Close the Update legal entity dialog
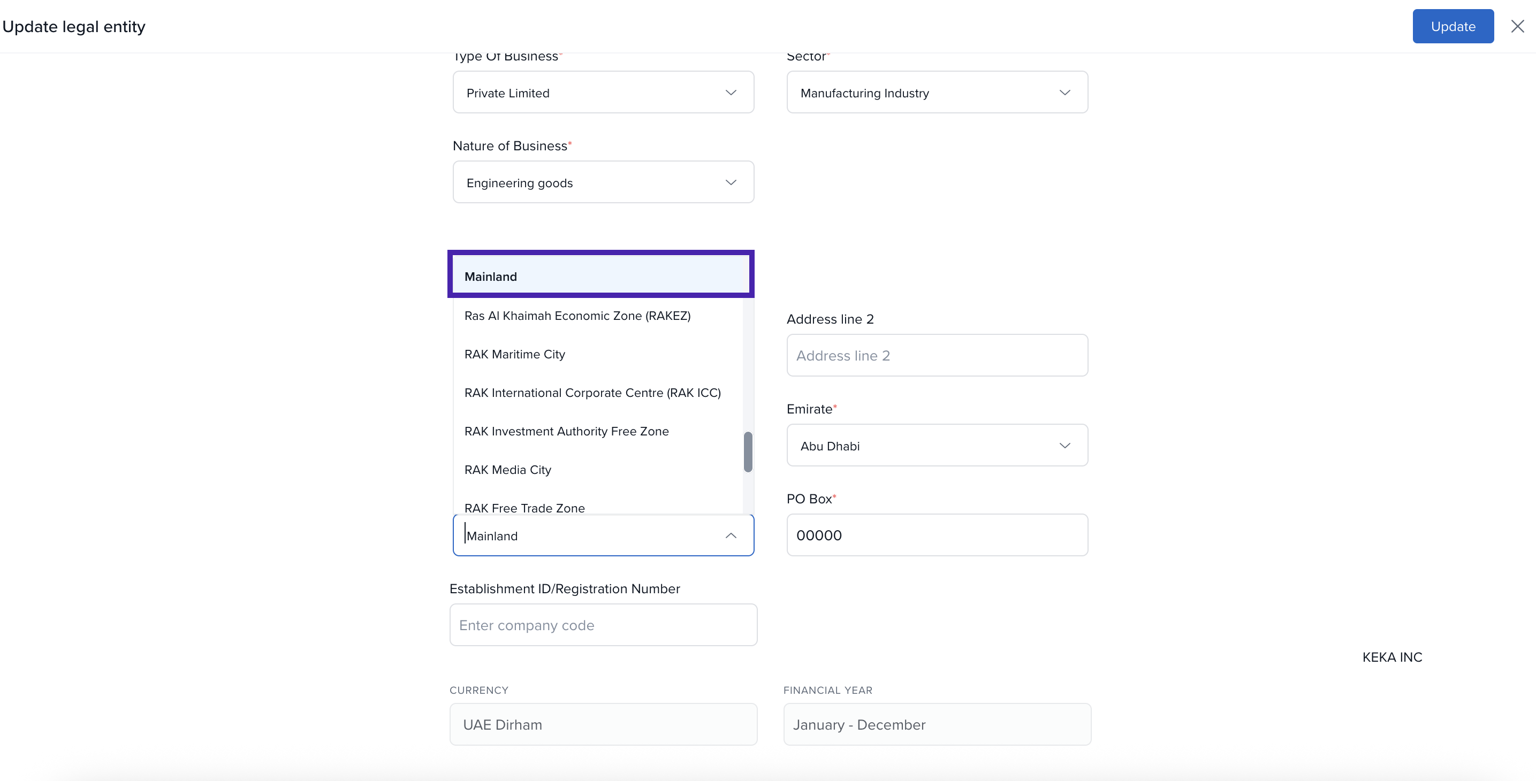 [1517, 26]
